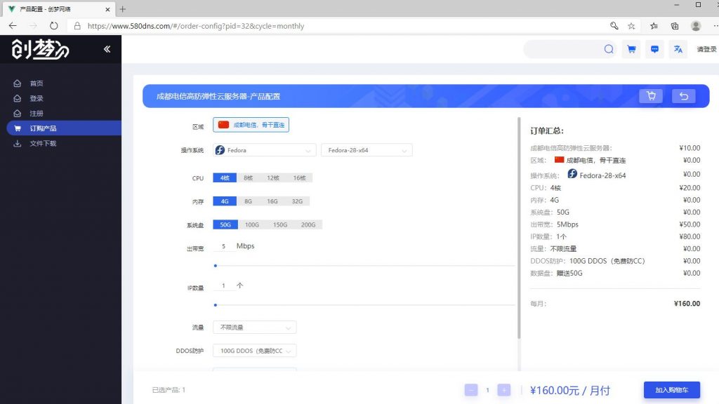Viewport: 719px width, 404px height.
Task: Select the 100G system disk option
Action: pyautogui.click(x=251, y=224)
